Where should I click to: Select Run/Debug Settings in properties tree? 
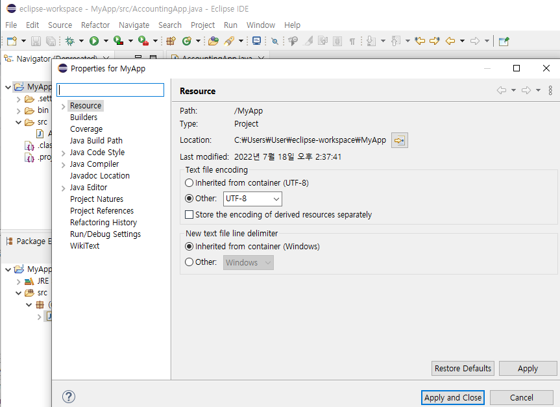[105, 234]
